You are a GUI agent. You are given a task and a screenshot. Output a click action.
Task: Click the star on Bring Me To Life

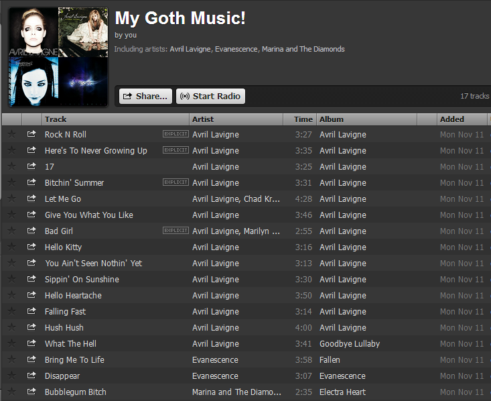click(x=12, y=359)
